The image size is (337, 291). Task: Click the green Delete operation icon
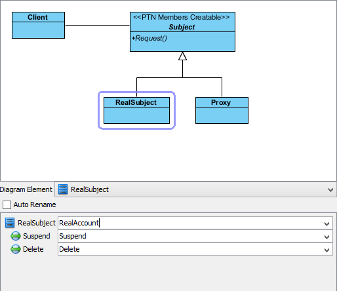16,249
